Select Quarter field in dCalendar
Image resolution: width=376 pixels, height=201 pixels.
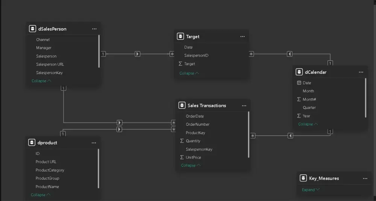(x=309, y=107)
